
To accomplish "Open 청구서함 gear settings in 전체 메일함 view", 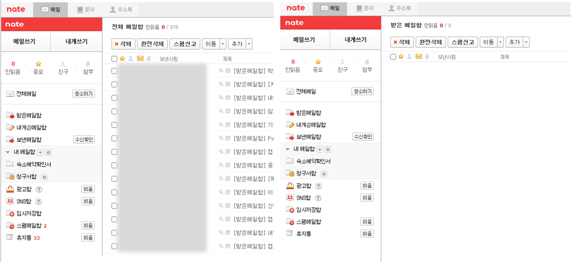I will click(44, 177).
